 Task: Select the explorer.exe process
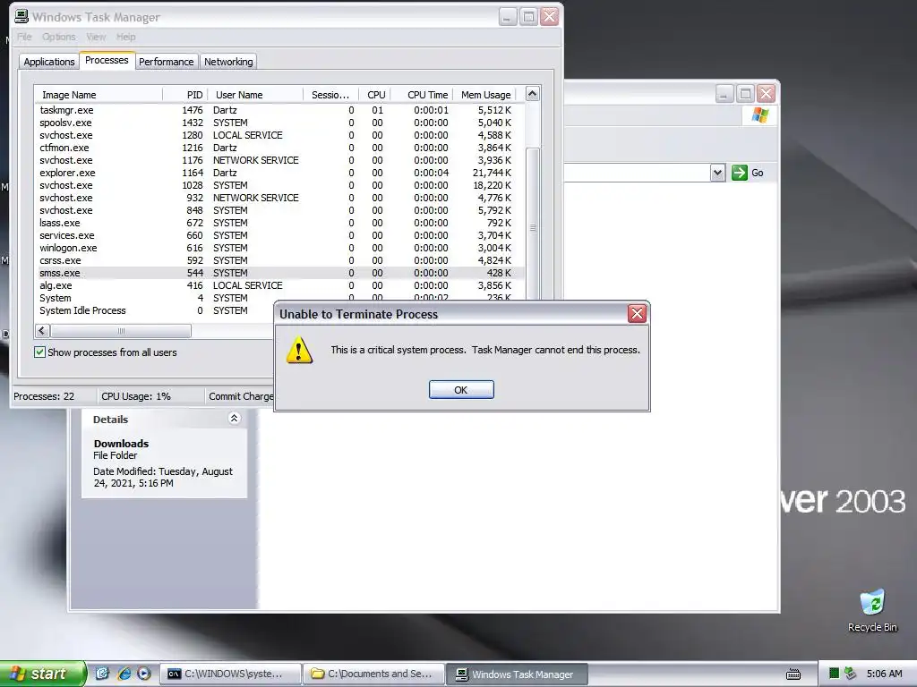tap(279, 173)
